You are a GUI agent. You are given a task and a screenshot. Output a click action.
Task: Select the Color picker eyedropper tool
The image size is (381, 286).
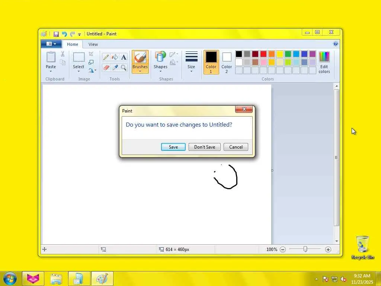pos(115,68)
